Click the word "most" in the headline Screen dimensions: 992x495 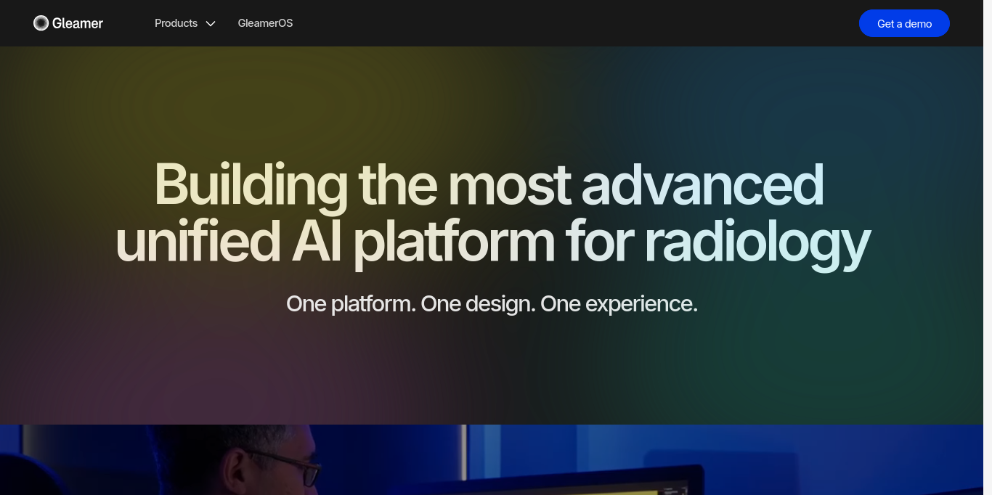click(509, 185)
